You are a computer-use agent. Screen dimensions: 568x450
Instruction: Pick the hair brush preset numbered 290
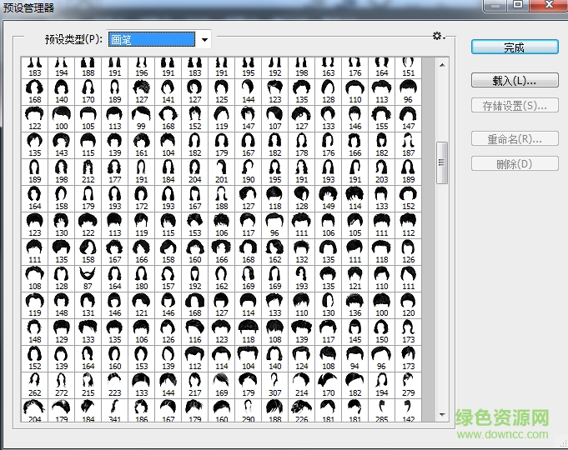[248, 408]
